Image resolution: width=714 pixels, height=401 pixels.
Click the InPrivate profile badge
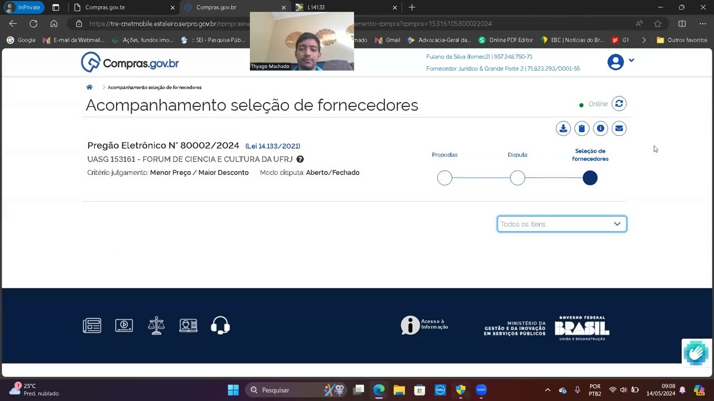(x=23, y=7)
